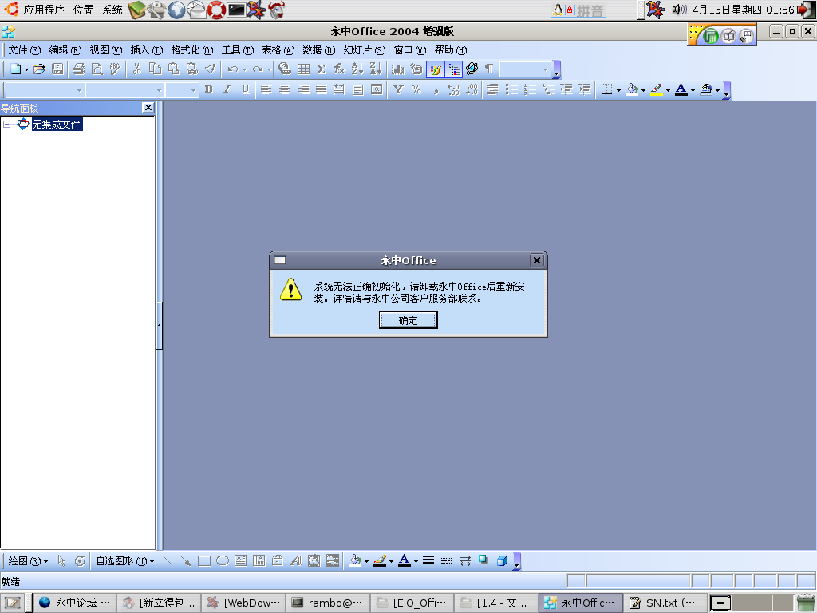Open the 自选图形 shapes dropdown
The width and height of the screenshot is (817, 613).
tap(125, 561)
